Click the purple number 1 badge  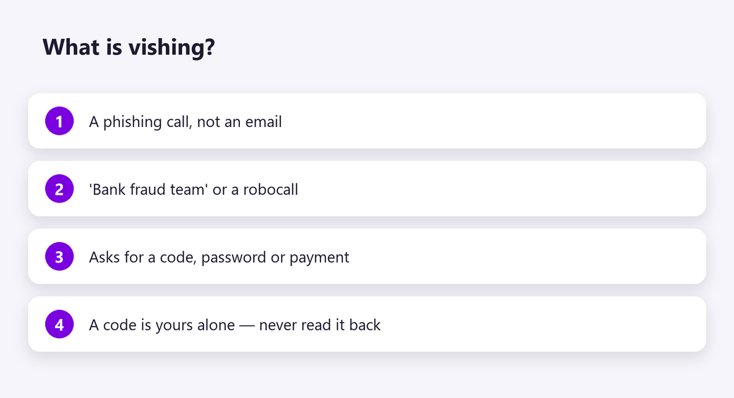[59, 121]
